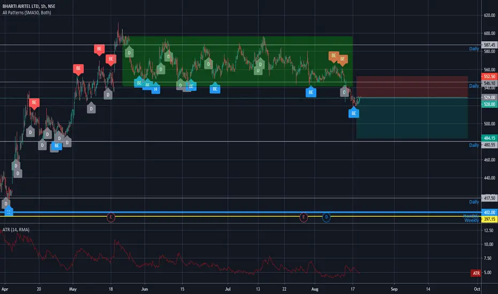Select the blue BE marker under latest candles
Viewport: 498px width, 294px height.
[354, 113]
